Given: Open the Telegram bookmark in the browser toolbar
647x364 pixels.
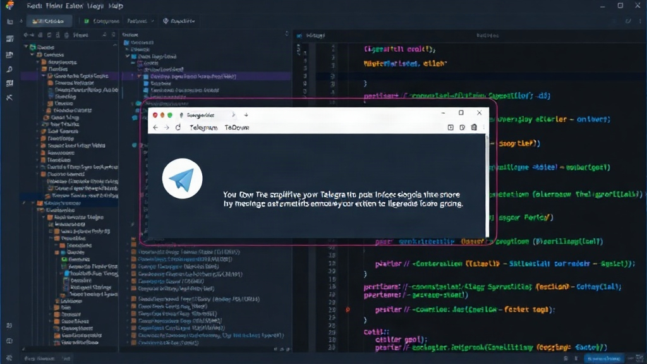Looking at the screenshot, I should [203, 128].
